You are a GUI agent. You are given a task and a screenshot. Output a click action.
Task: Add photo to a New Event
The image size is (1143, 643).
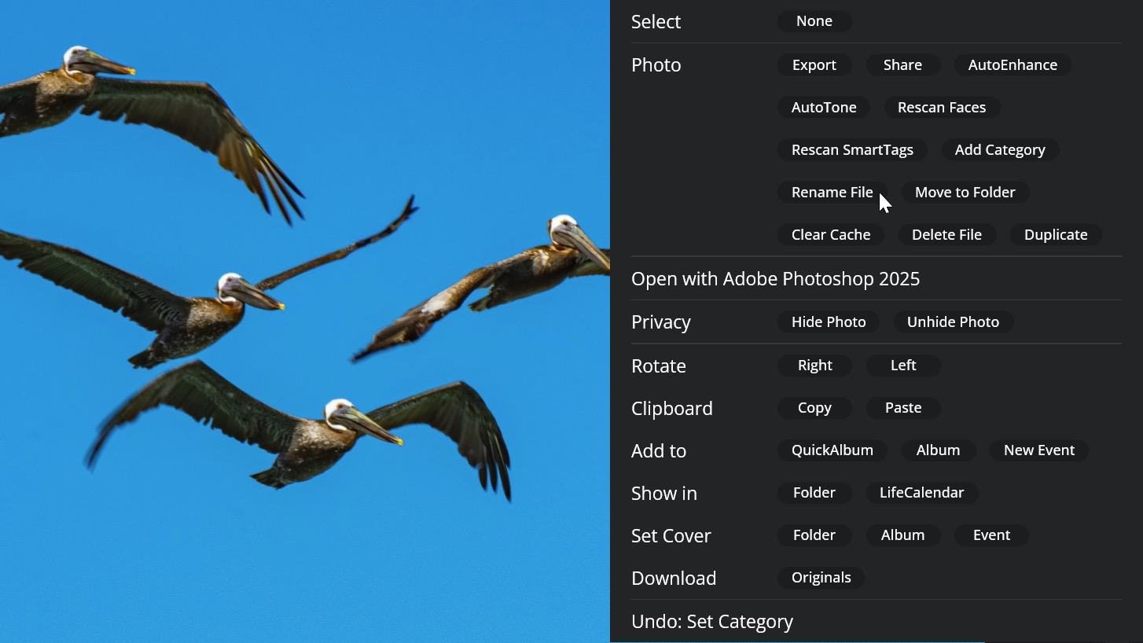coord(1038,450)
